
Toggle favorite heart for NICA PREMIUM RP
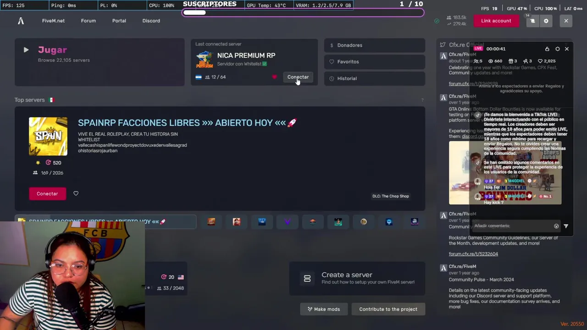tap(274, 77)
